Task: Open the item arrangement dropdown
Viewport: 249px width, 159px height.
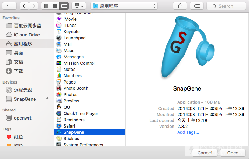Action: (x=79, y=6)
